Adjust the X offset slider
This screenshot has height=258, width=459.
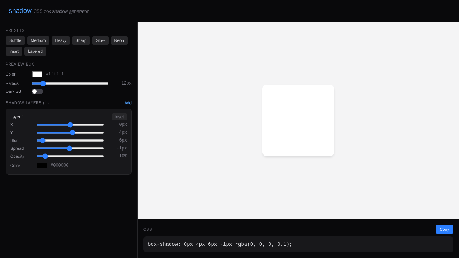[70, 125]
